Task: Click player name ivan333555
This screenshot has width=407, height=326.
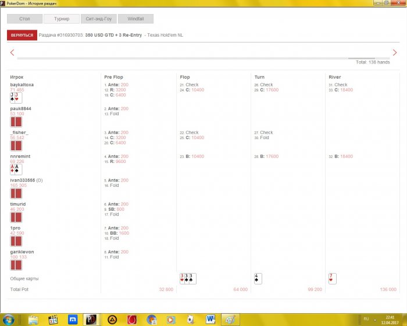Action: [23, 180]
